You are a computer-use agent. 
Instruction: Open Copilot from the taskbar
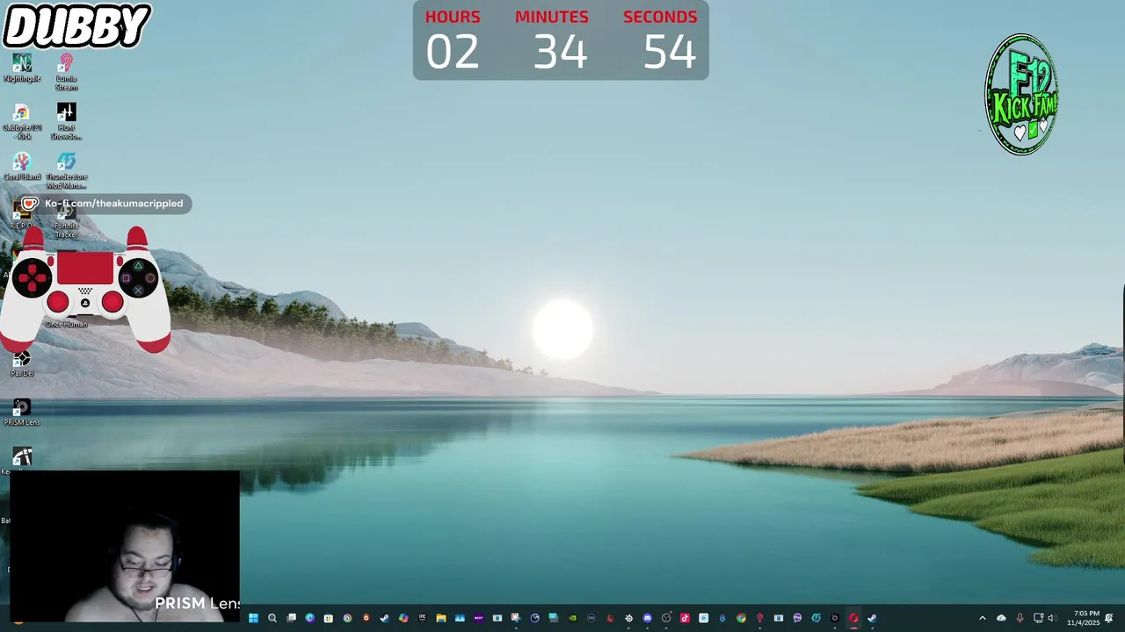point(403,618)
